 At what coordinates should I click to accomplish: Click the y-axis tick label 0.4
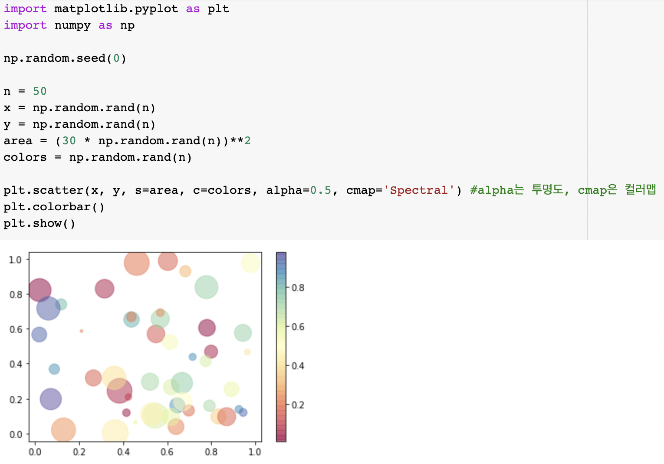[16, 364]
